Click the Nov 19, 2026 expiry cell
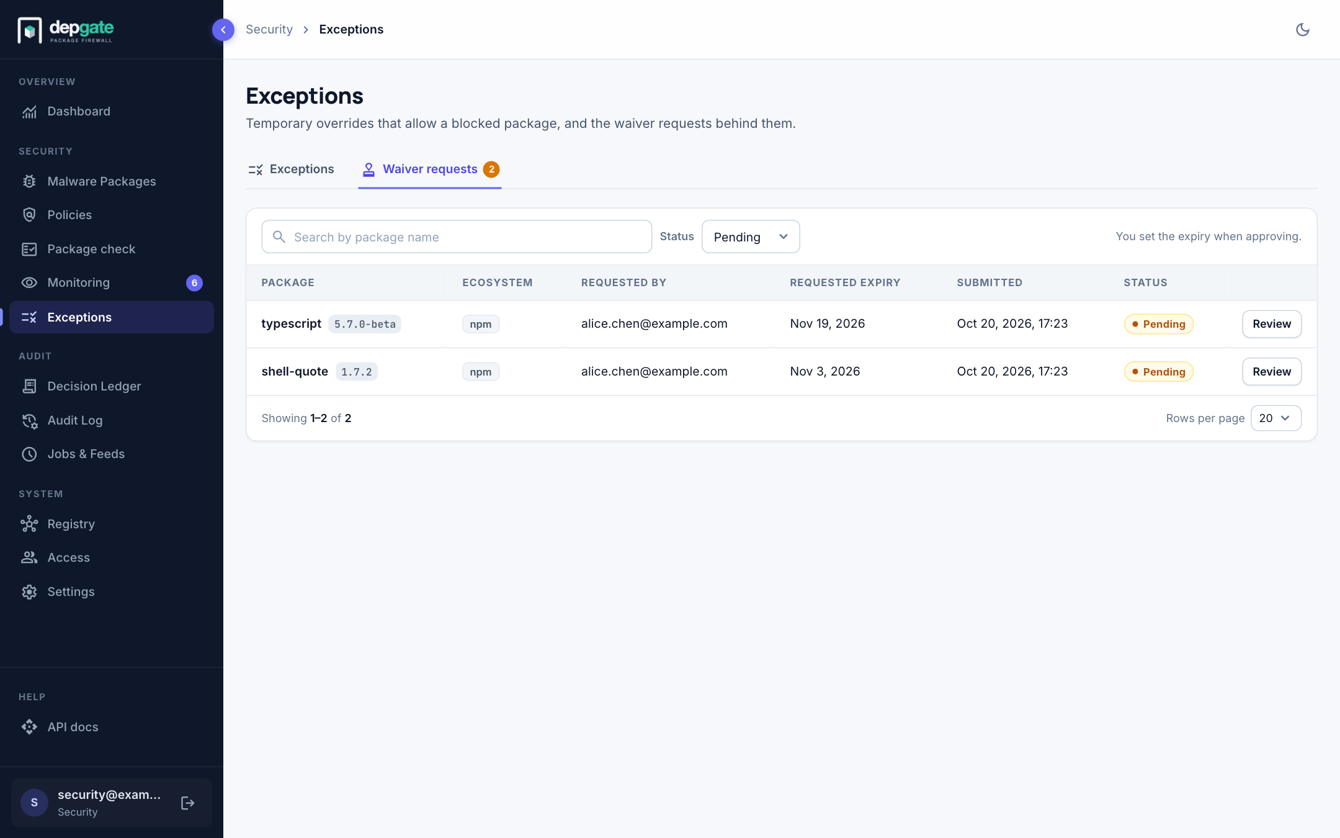 (827, 323)
